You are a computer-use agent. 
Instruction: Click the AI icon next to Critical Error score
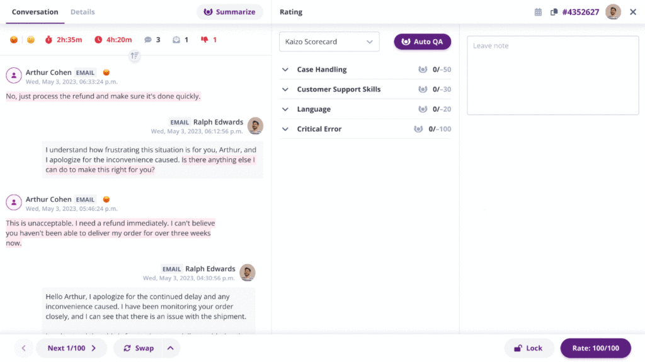tap(418, 129)
